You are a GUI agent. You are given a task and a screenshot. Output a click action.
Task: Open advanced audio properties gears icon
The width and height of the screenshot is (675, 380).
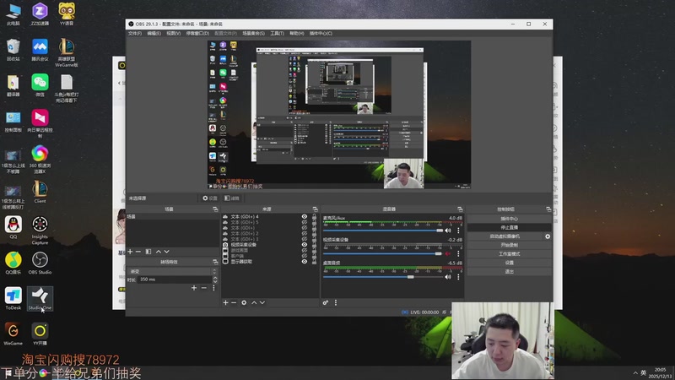(326, 303)
